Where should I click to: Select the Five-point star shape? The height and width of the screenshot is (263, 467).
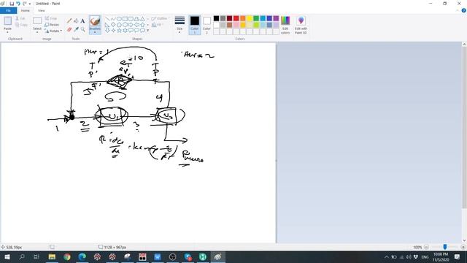coord(119,30)
